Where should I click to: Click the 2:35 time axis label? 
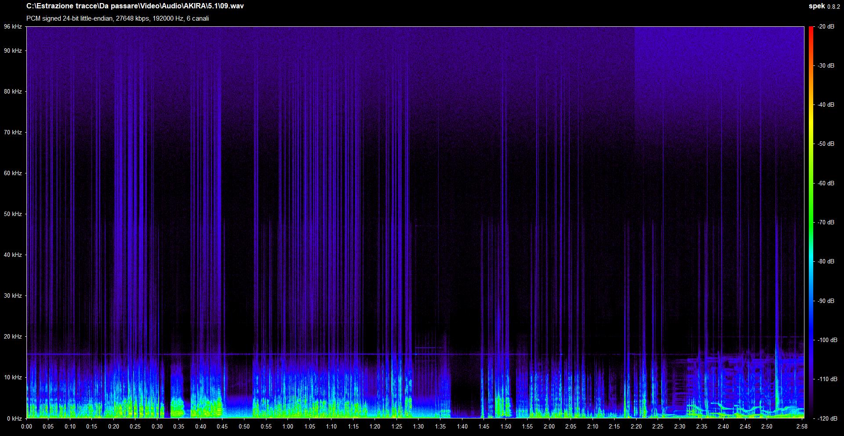coord(702,427)
